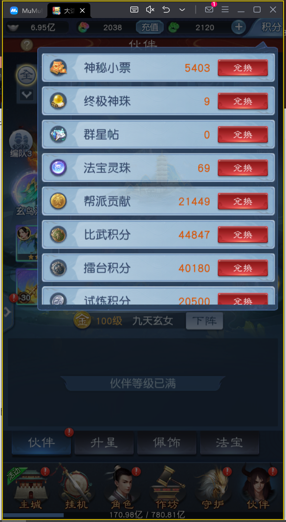Image resolution: width=286 pixels, height=522 pixels.
Task: Click the 伙伴 companion icon in bottom bar
Action: click(259, 487)
